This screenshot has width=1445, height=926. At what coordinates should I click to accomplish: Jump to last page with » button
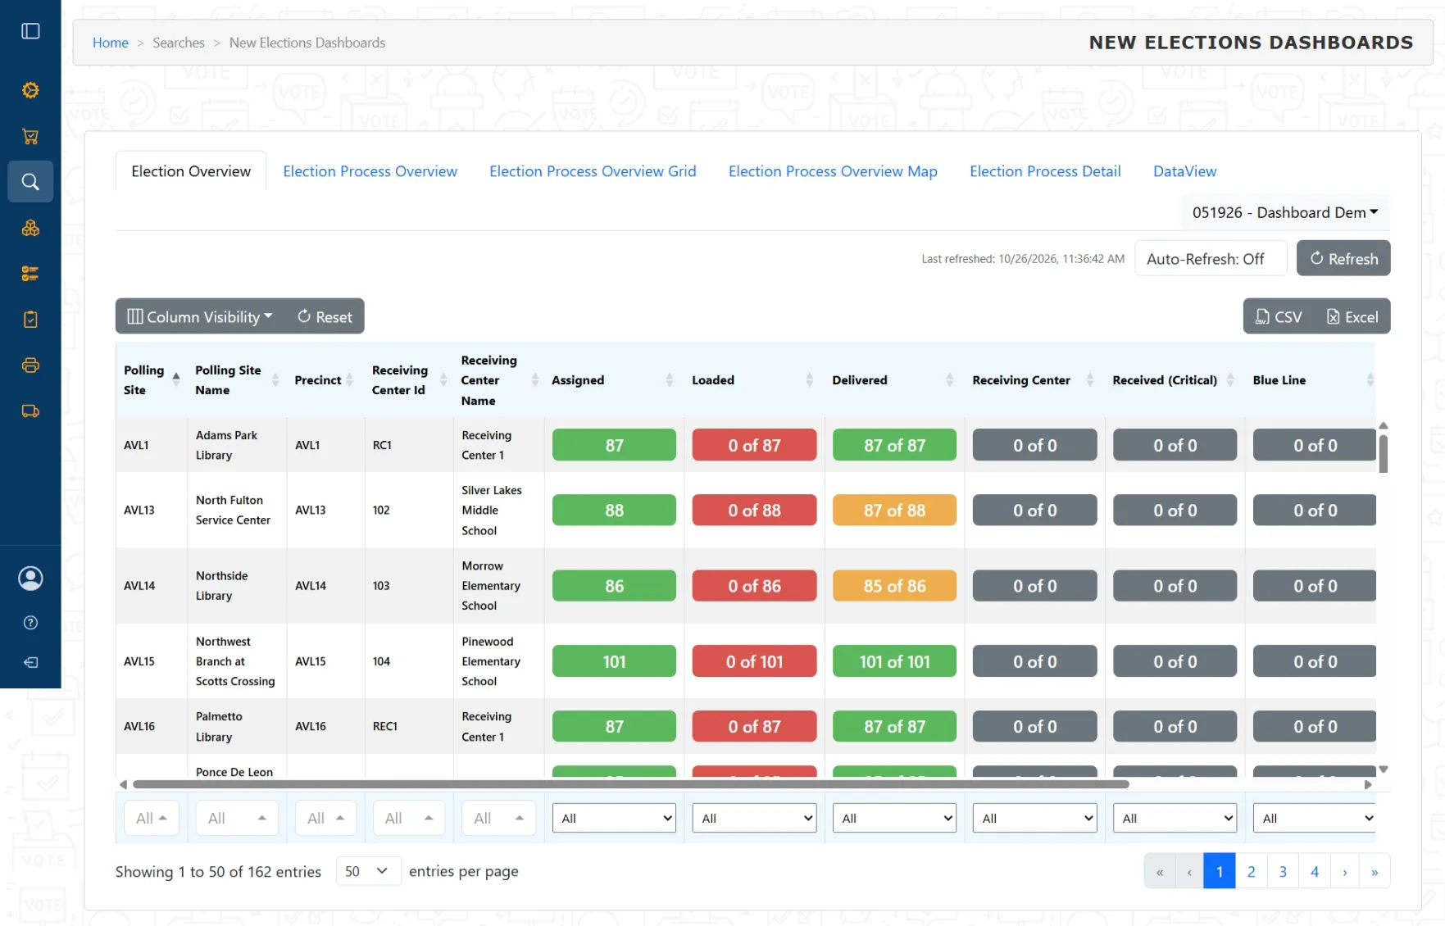[x=1375, y=872]
